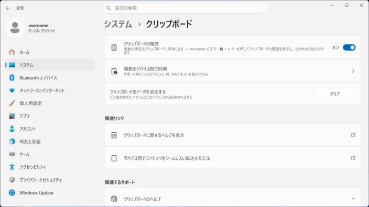Open アクセシビリティ settings

50,167
